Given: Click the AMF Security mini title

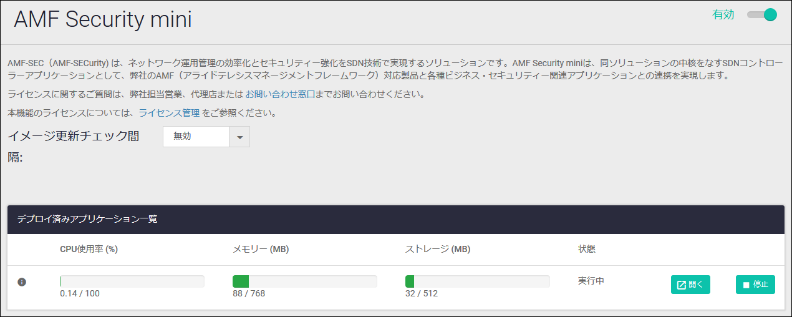Looking at the screenshot, I should 103,19.
